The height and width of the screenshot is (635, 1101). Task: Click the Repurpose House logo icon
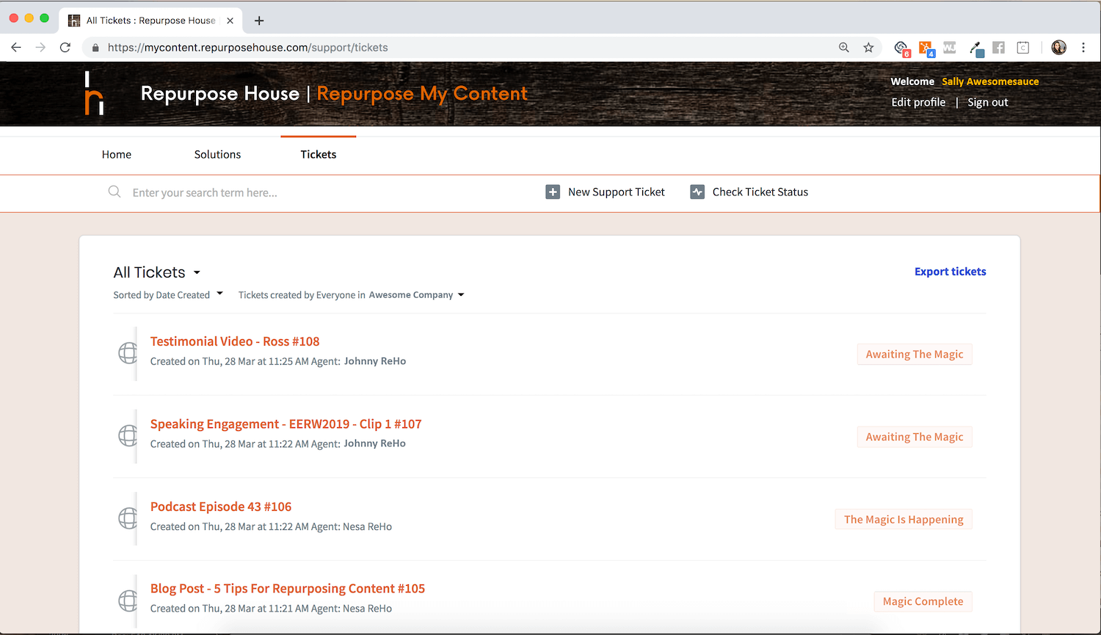point(94,93)
